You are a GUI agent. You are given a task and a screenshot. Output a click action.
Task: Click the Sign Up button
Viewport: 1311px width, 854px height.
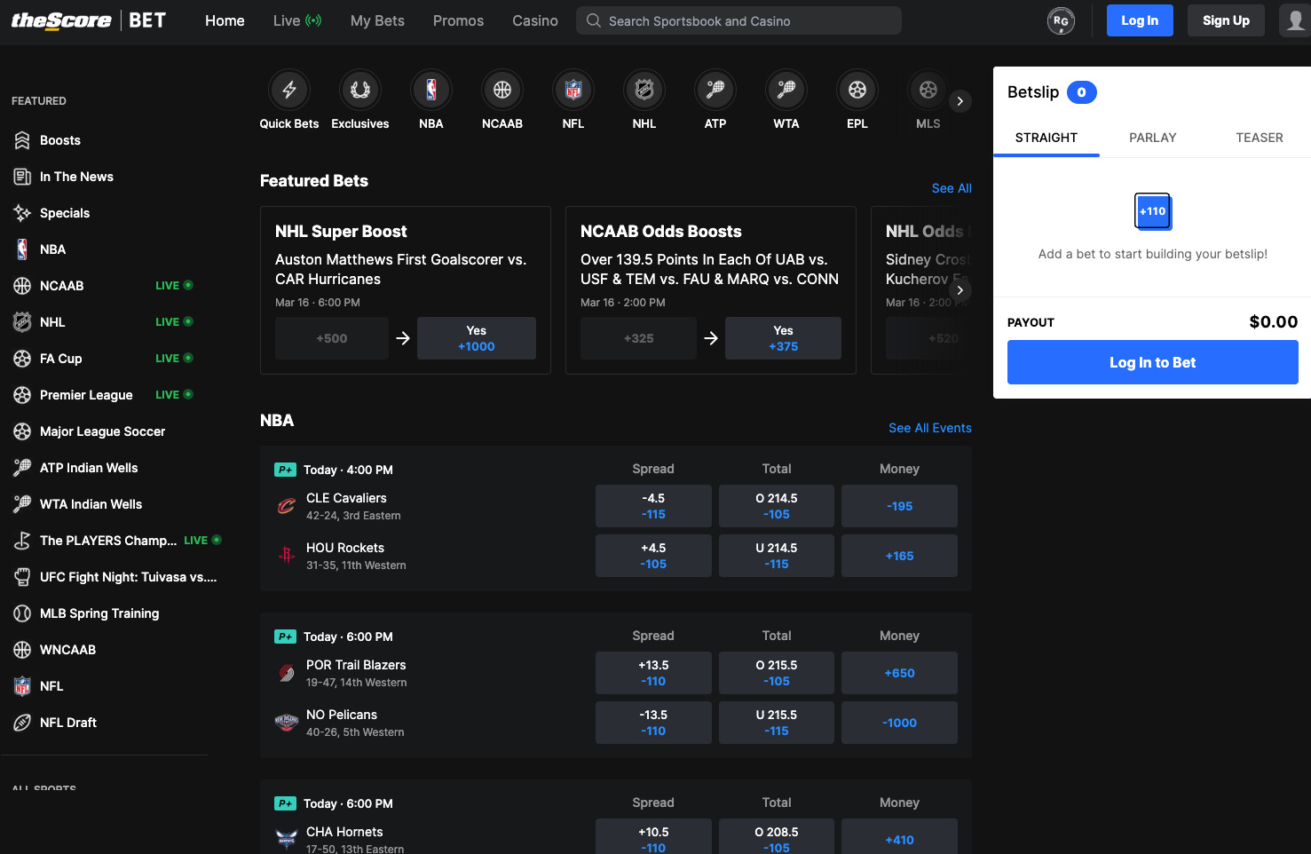coord(1226,20)
